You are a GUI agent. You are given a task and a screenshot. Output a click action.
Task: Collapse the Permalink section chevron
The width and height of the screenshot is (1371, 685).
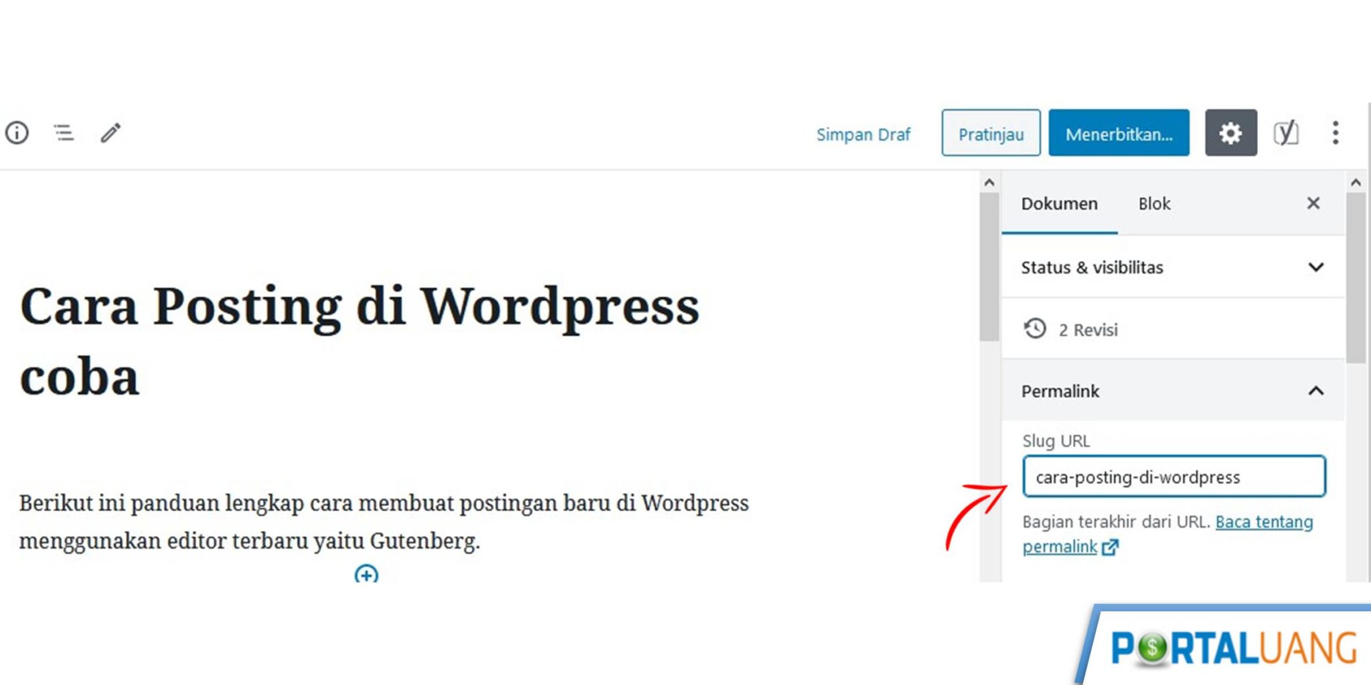pyautogui.click(x=1315, y=391)
